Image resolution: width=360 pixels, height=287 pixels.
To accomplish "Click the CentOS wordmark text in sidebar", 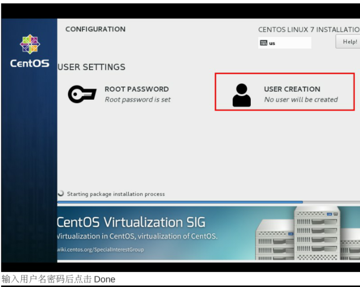I will coord(30,63).
